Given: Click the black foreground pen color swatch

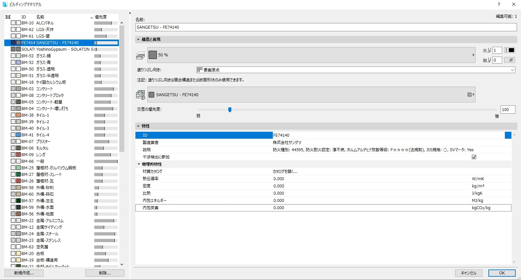Looking at the screenshot, I should (x=510, y=50).
